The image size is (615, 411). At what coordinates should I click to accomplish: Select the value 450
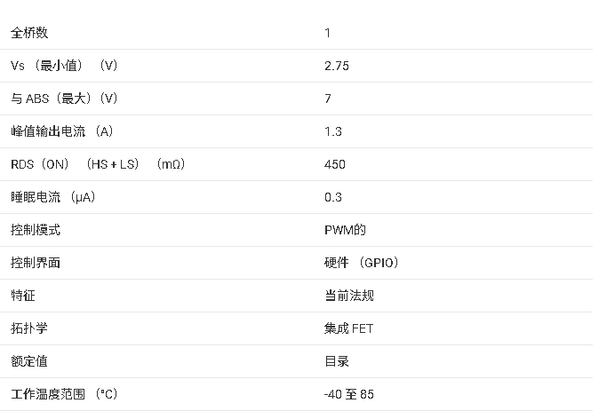click(335, 164)
